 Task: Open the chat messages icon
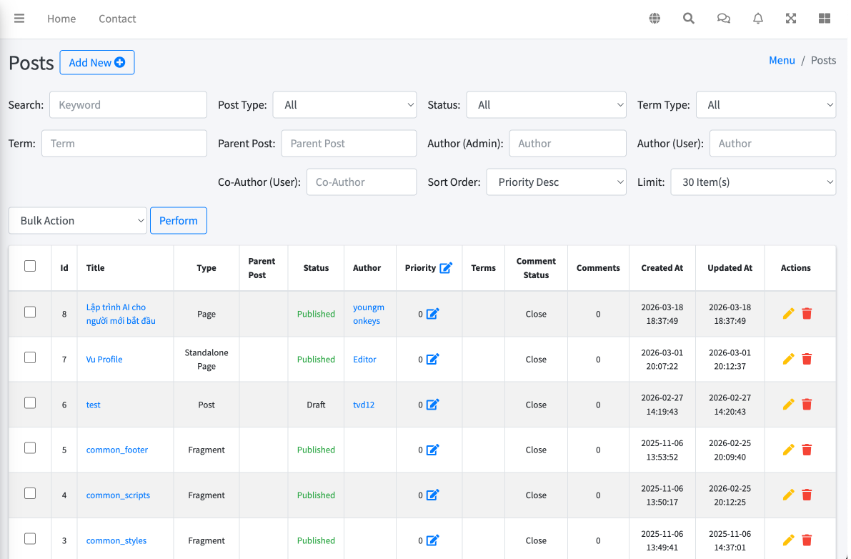723,19
